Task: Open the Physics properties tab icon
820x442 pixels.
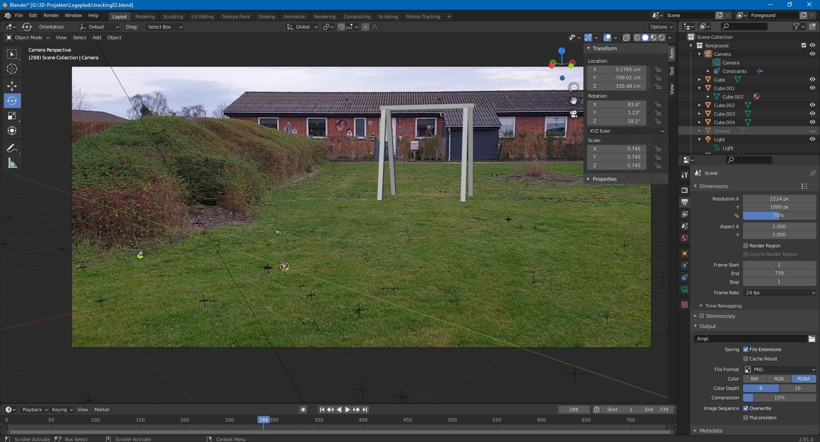Action: point(685,265)
